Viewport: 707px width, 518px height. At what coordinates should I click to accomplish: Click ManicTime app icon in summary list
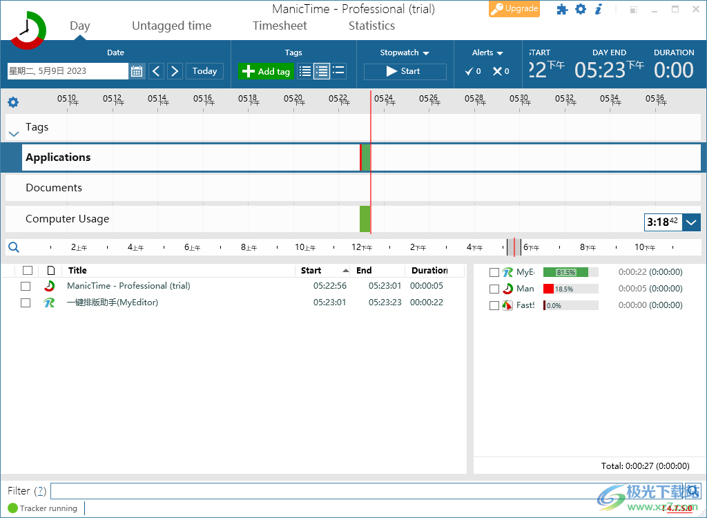(507, 289)
